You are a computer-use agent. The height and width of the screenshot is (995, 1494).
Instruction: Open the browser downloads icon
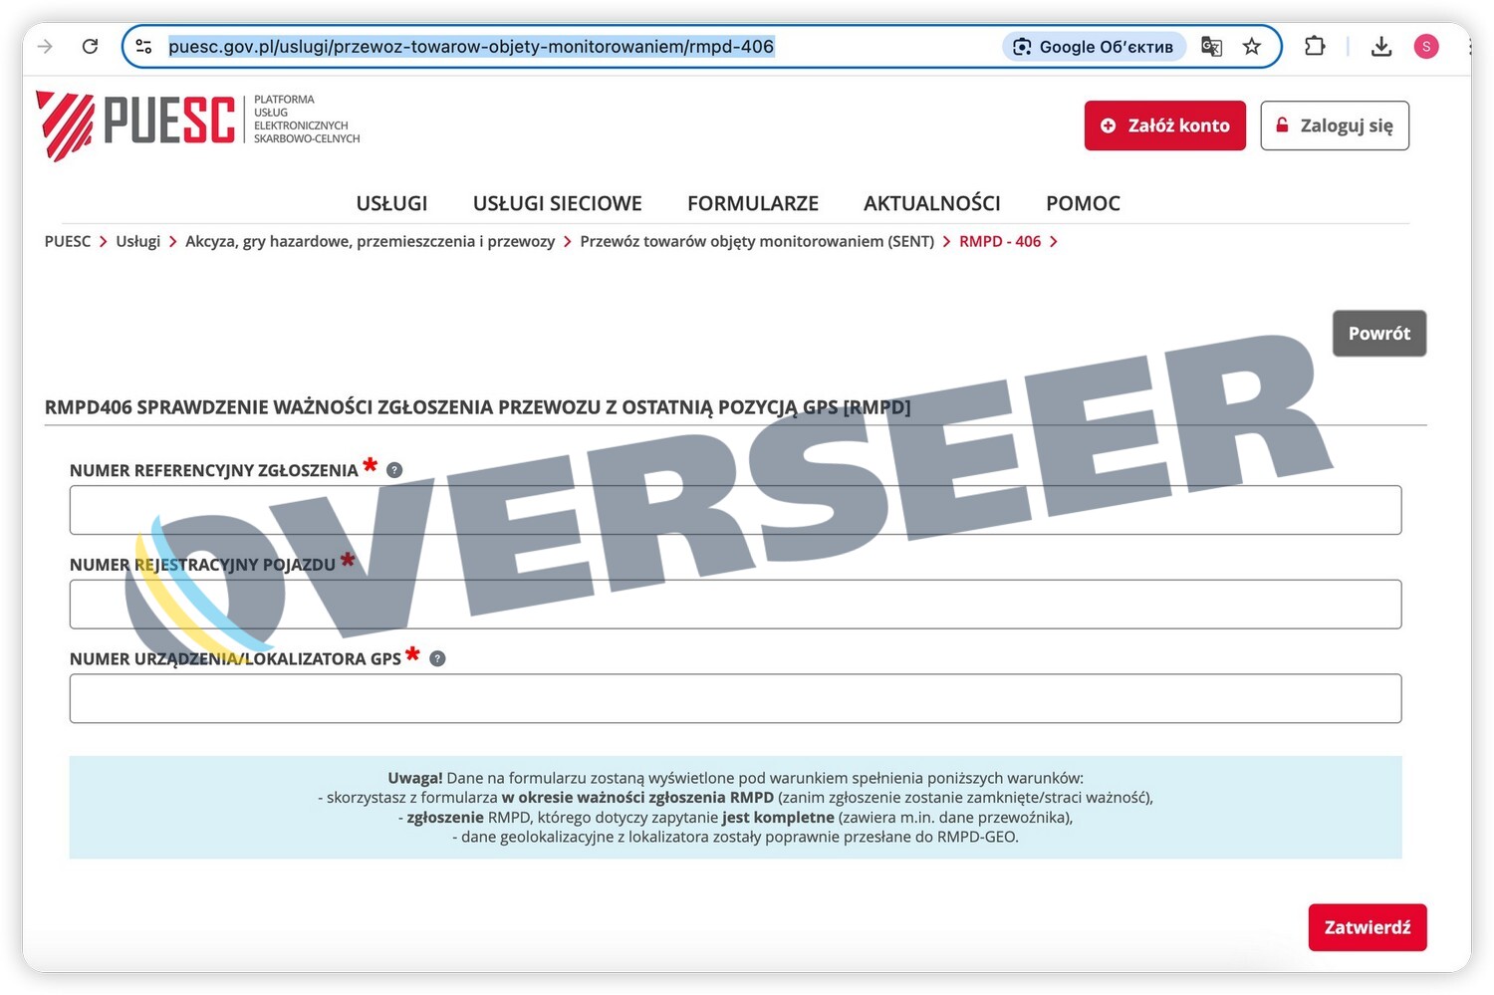(x=1381, y=47)
